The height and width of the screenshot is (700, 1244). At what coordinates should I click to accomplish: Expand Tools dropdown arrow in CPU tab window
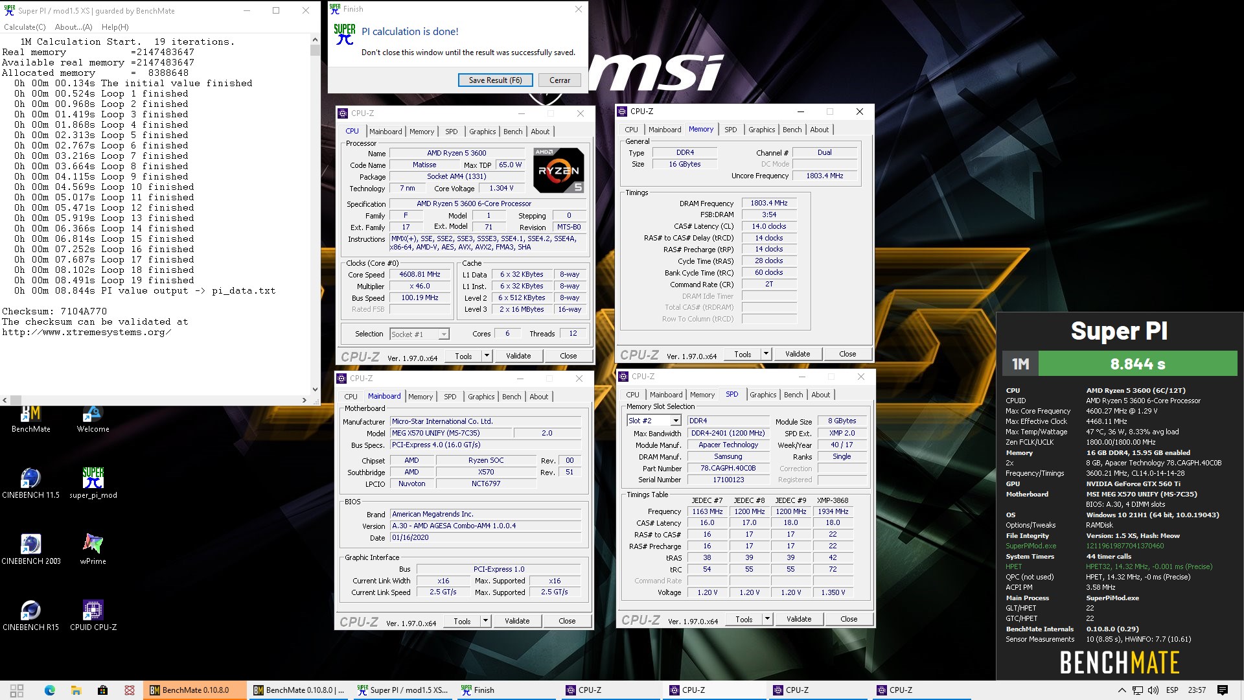[x=487, y=356]
